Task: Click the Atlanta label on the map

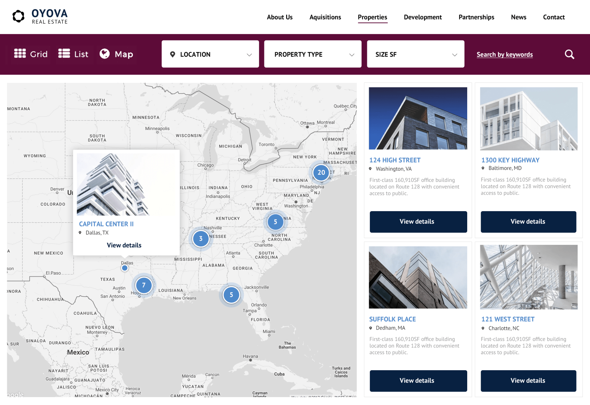Action: coord(233,253)
